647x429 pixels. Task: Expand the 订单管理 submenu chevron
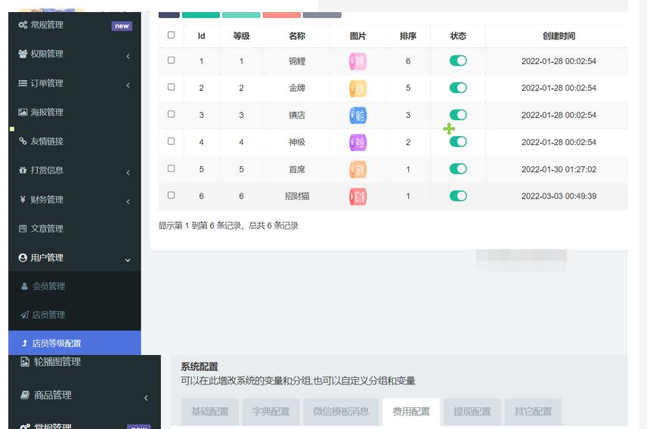tap(128, 85)
